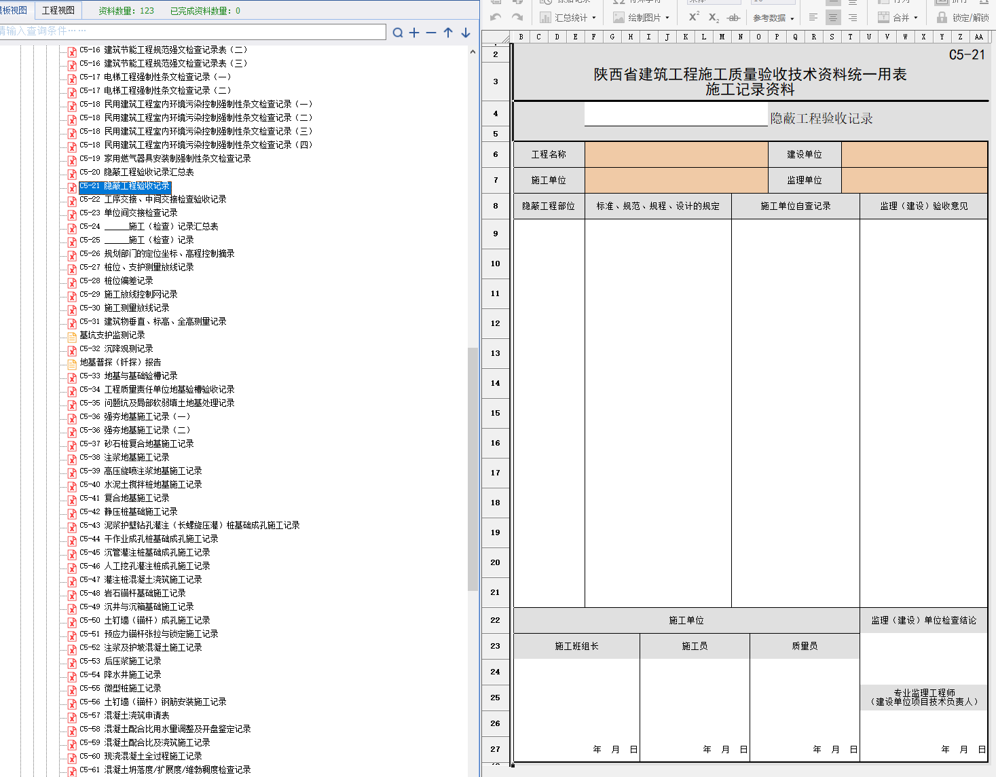Click file icon of C5-22 工序交接 record
The width and height of the screenshot is (996, 777).
coord(72,200)
